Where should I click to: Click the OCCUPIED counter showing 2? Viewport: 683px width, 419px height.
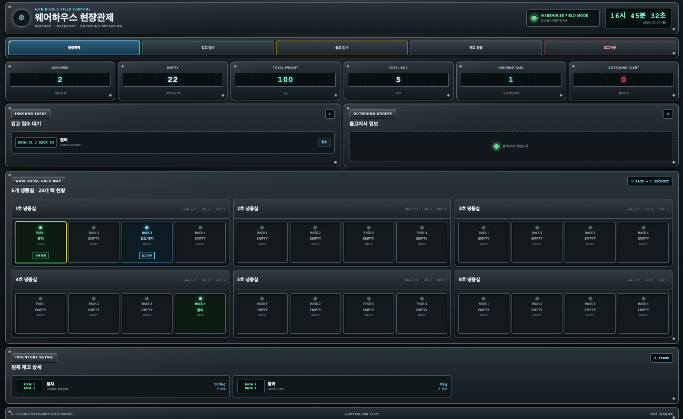tap(60, 80)
